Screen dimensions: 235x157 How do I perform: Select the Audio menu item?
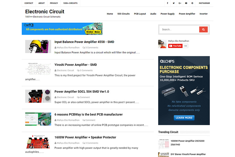153,14
